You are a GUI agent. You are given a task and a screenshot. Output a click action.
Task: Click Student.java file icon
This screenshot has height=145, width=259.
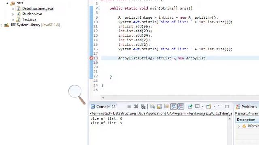[x=18, y=14]
